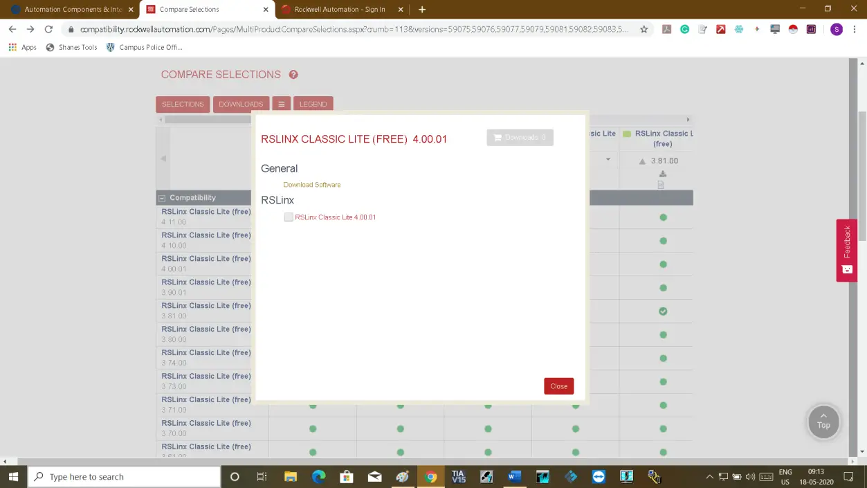Image resolution: width=867 pixels, height=488 pixels.
Task: Open Microsoft Word from taskbar
Action: 514,476
